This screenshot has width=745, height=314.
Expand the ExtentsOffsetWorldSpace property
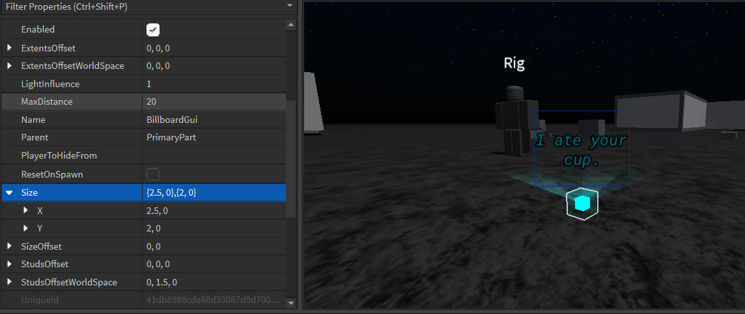[10, 66]
